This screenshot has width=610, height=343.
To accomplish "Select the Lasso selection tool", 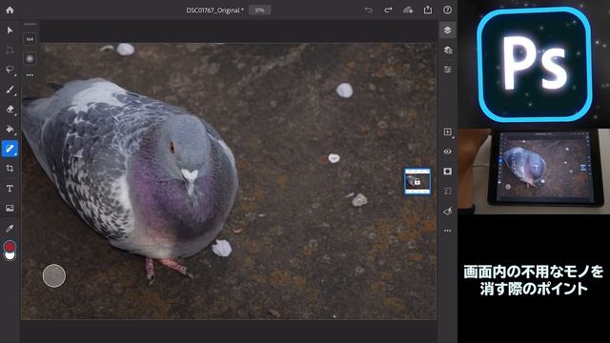I will [x=10, y=70].
